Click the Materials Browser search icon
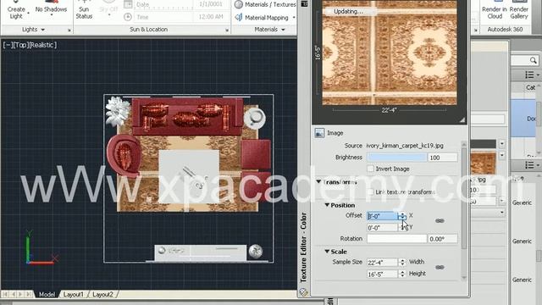This screenshot has width=542, height=305. coord(533,60)
